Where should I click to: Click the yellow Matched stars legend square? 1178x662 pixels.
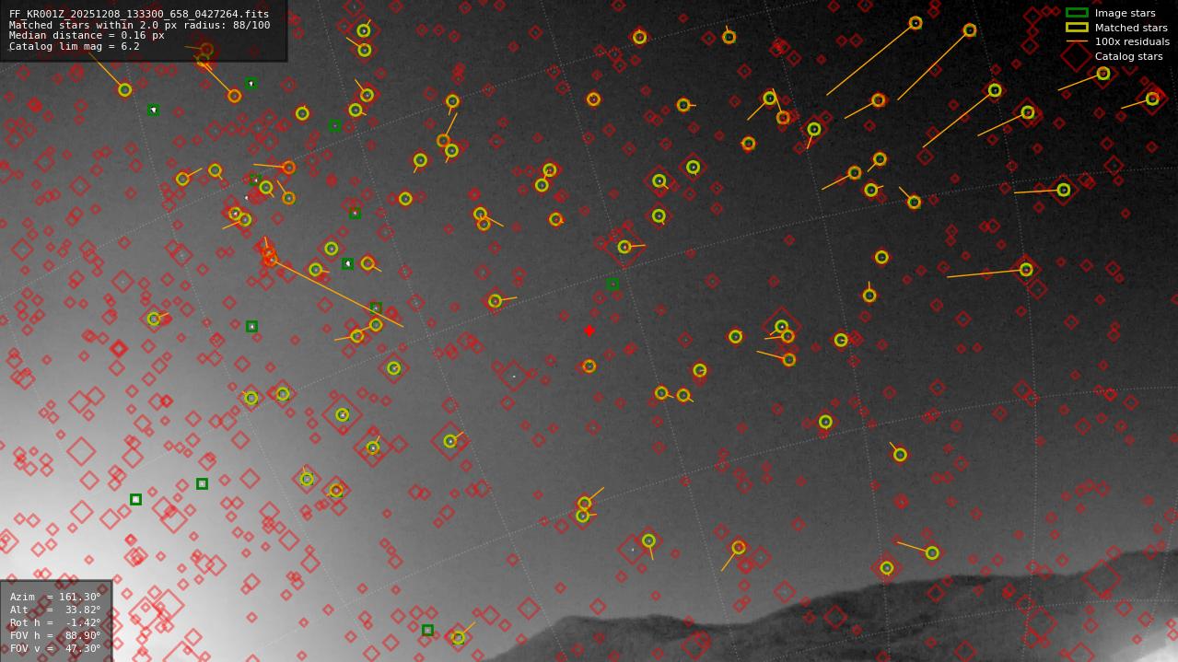coord(1077,28)
